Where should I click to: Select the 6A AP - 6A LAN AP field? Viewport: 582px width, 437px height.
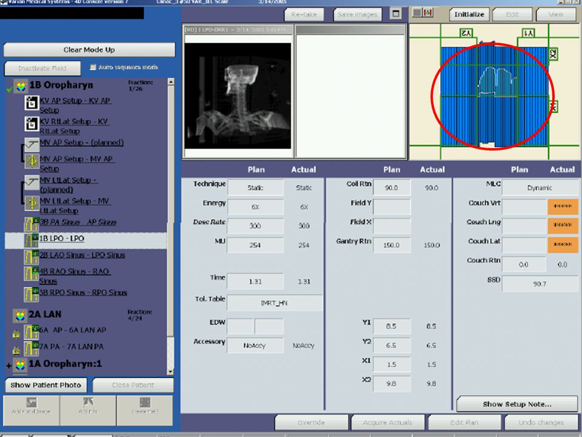[73, 330]
